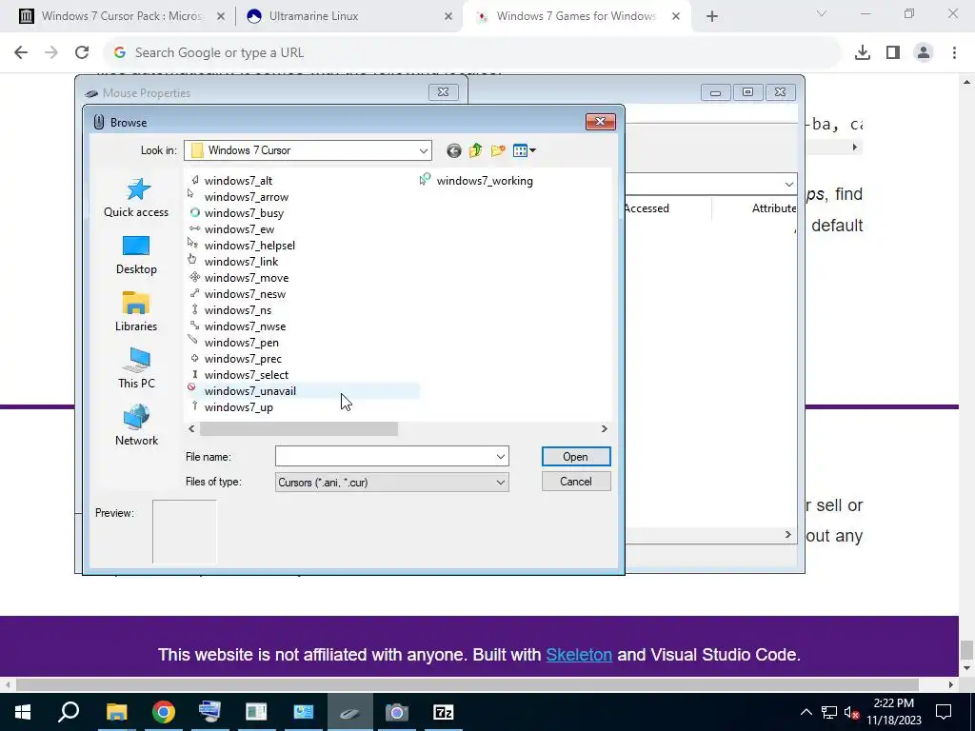Reload the current page
975x731 pixels.
pyautogui.click(x=82, y=53)
